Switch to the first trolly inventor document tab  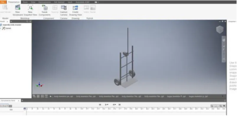click(x=63, y=96)
